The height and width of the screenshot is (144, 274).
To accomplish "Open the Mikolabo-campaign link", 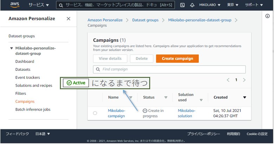I will point(116,113).
